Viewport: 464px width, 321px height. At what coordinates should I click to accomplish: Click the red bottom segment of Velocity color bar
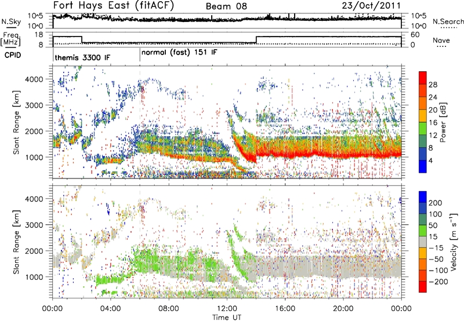(423, 287)
